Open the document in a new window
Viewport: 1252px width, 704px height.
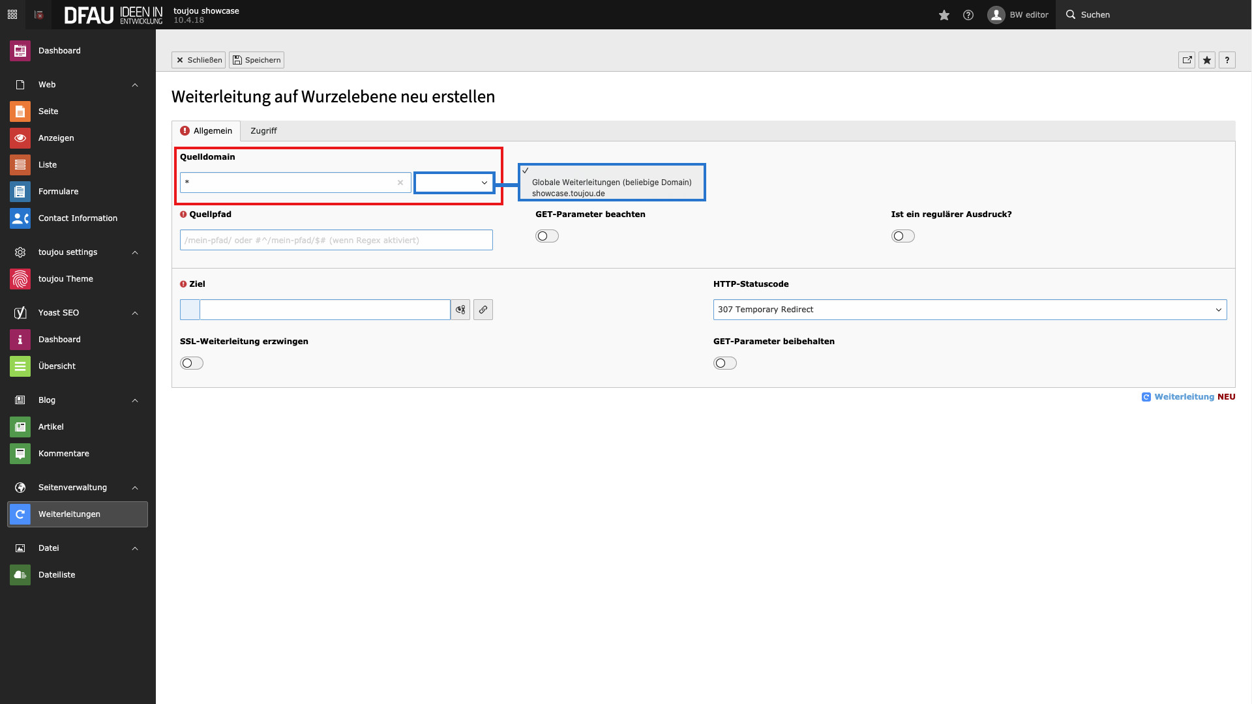pos(1186,60)
